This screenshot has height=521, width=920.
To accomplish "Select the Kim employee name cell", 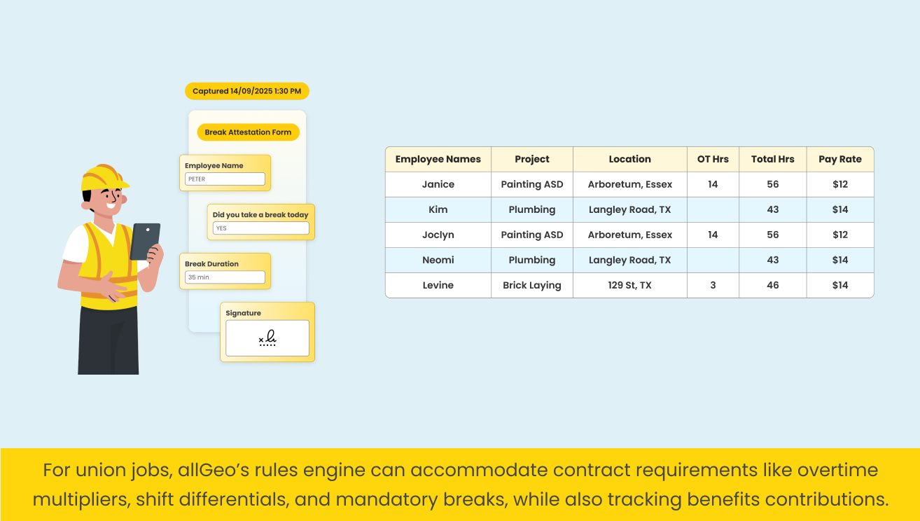I will 438,209.
